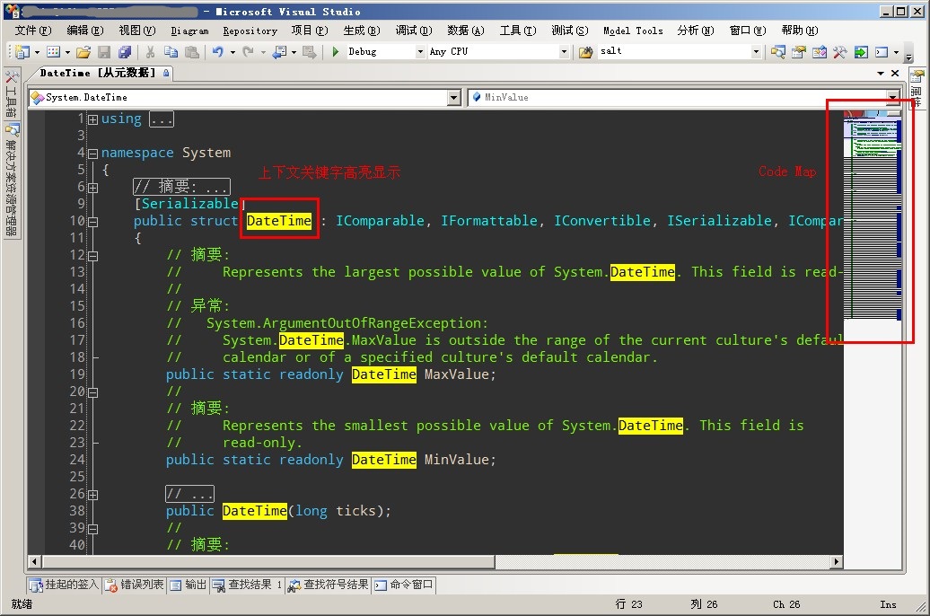Click the Paste clipboard icon
Screen dimensions: 930x616
191,52
